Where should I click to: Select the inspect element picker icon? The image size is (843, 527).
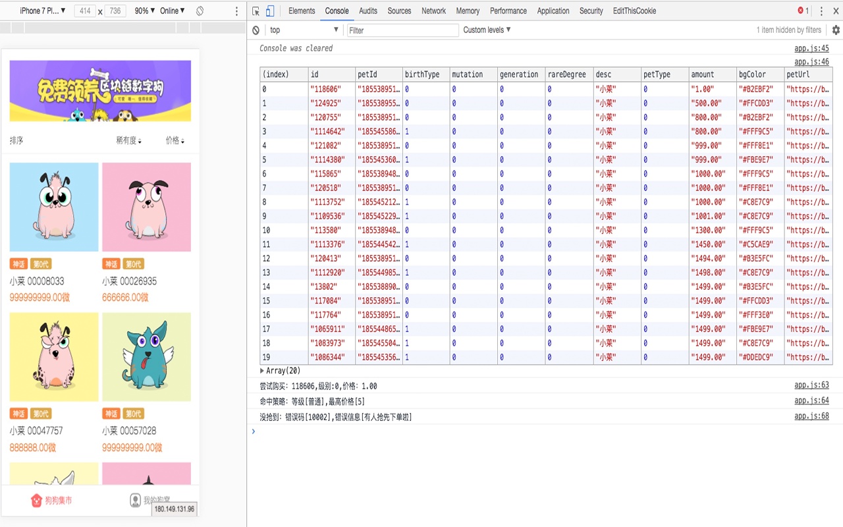256,11
